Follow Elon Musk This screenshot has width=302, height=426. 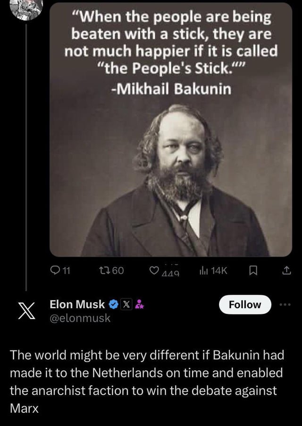click(245, 304)
